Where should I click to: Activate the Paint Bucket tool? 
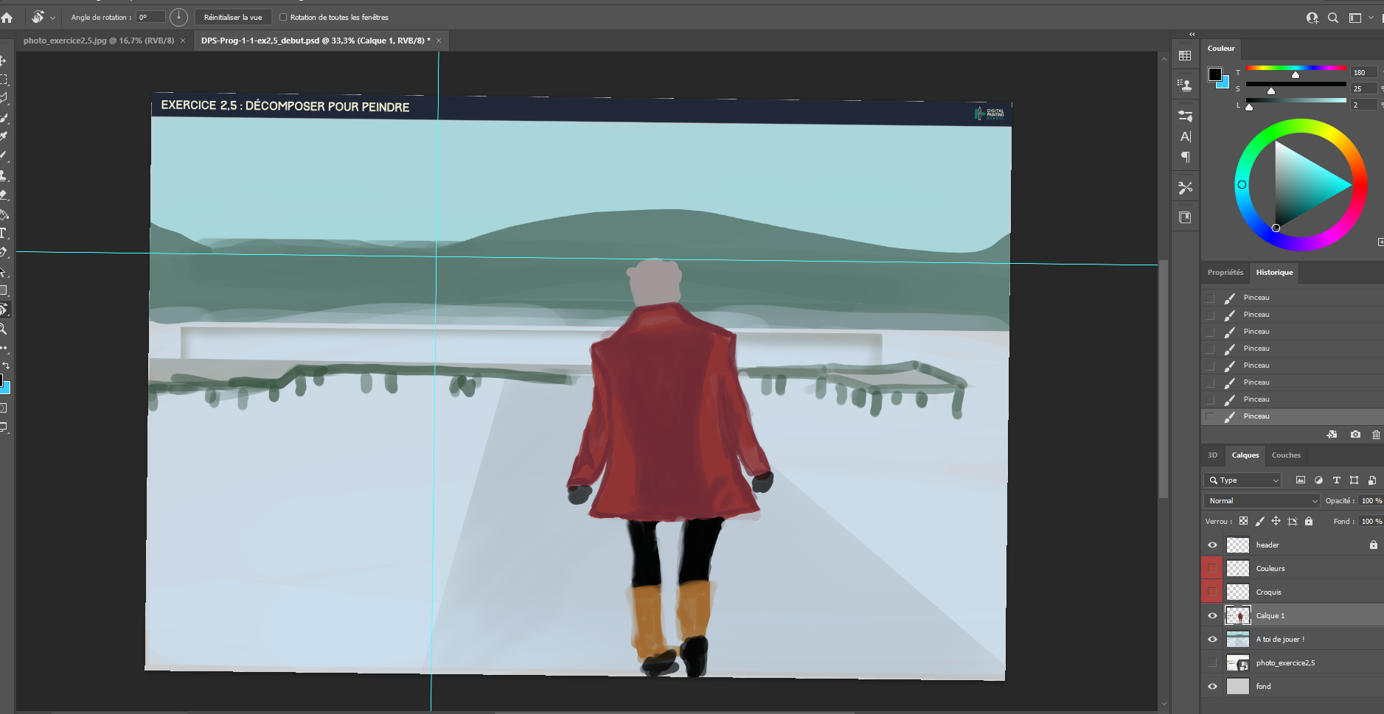click(5, 214)
